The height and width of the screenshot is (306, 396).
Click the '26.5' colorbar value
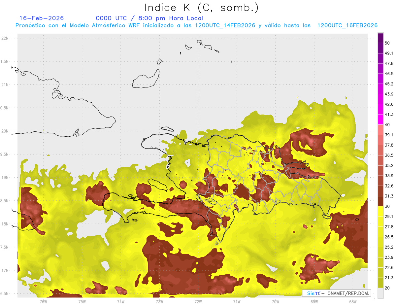(x=389, y=237)
